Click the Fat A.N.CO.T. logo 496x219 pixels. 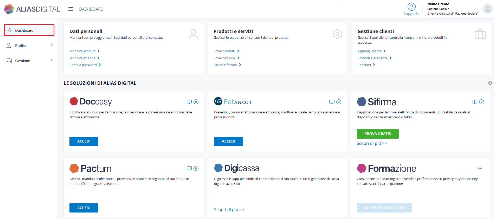pos(233,101)
